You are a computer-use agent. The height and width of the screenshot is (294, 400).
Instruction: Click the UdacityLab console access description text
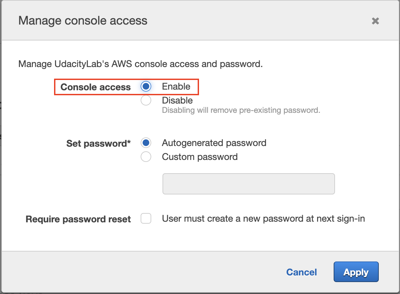141,64
